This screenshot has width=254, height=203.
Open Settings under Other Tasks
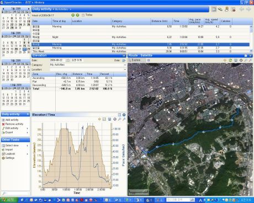[x=8, y=158]
